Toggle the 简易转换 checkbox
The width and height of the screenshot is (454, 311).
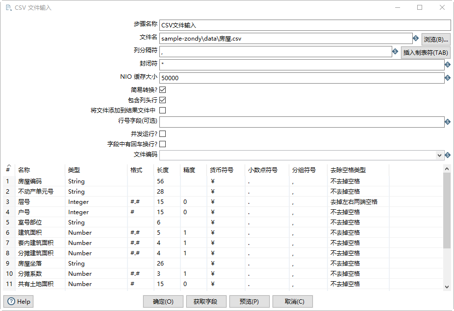click(x=163, y=90)
